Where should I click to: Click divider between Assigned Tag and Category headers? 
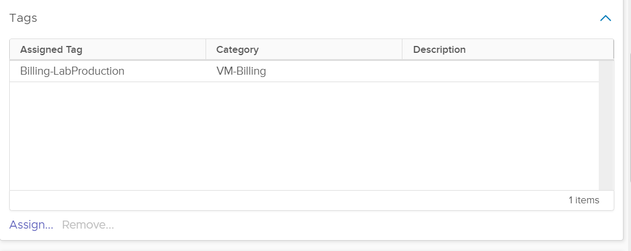[x=206, y=49]
